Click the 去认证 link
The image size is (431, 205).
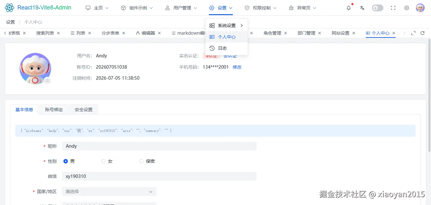point(230,56)
